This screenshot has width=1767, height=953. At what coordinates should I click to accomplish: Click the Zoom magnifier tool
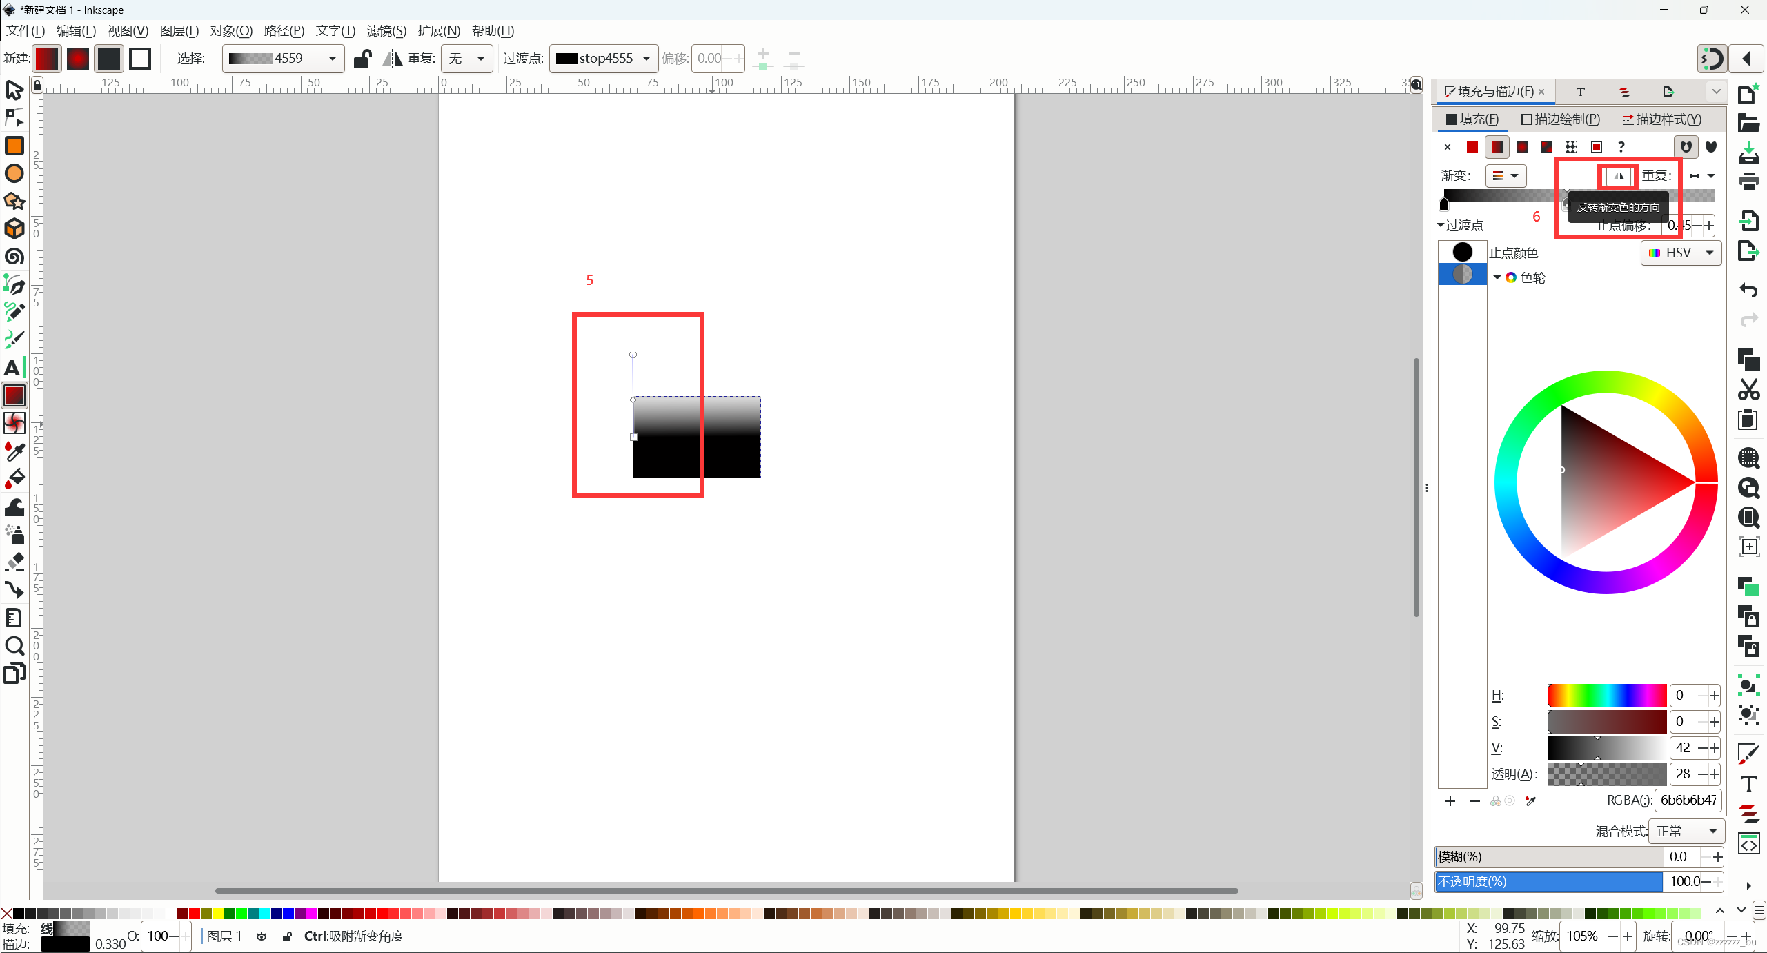(14, 645)
